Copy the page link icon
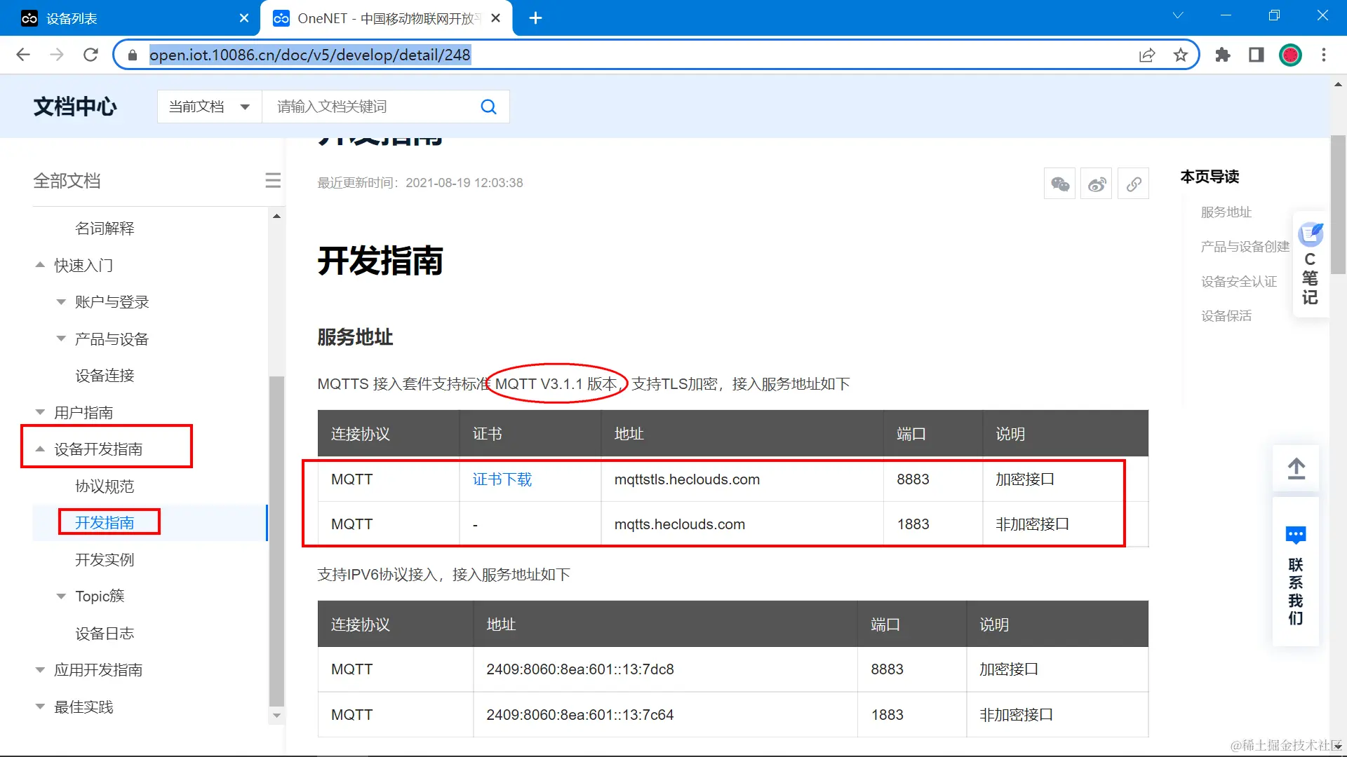 [1133, 184]
